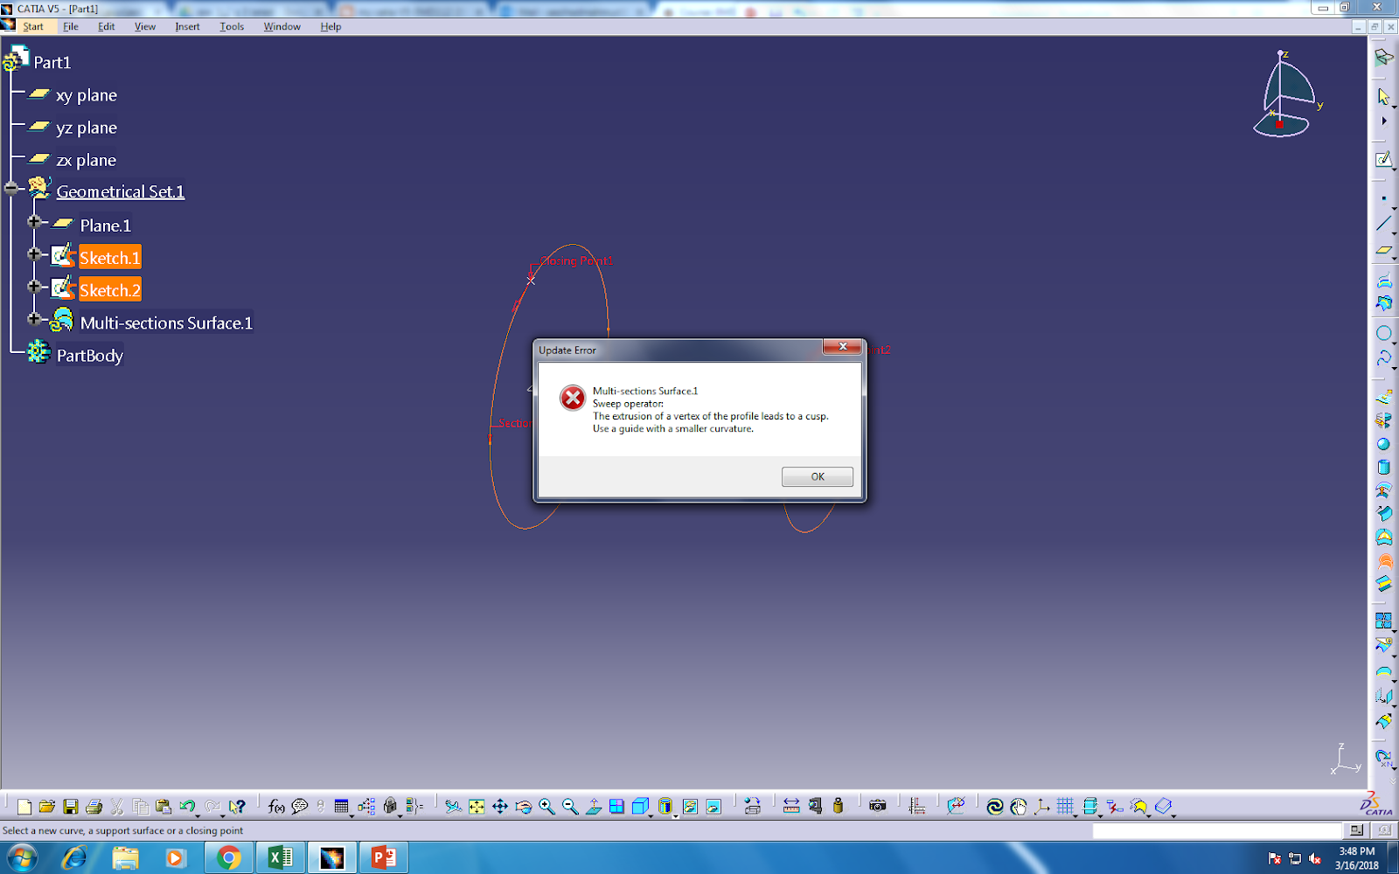Click the Undo arrow icon

click(189, 806)
